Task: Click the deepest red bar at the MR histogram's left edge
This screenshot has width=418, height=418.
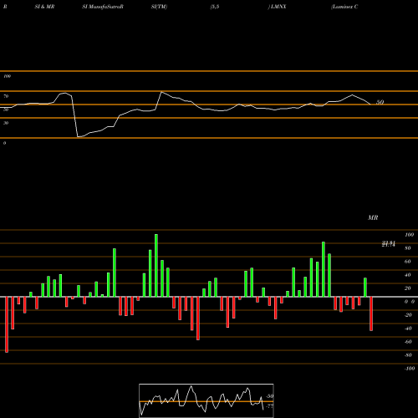Action: 7,324
